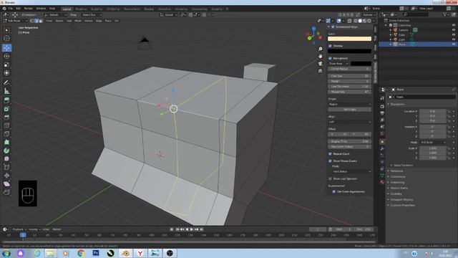
Task: Select the Annotate pencil tool
Action: click(x=6, y=82)
